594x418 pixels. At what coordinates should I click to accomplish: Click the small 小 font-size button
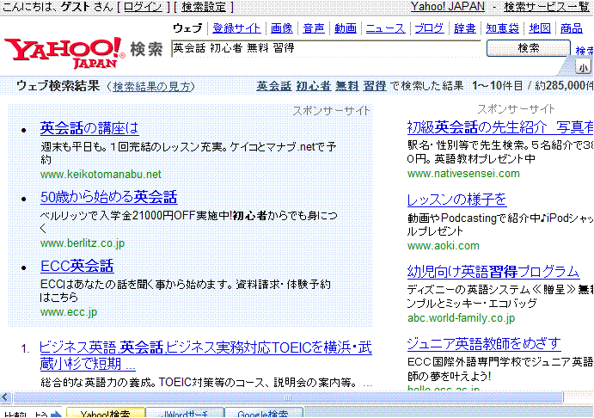coord(583,67)
